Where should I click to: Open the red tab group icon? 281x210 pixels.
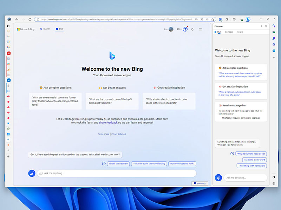(x=9, y=53)
